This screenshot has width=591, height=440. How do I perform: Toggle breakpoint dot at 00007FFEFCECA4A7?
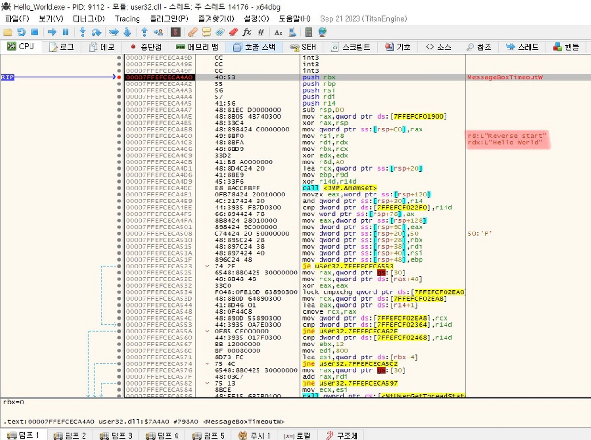(x=119, y=110)
